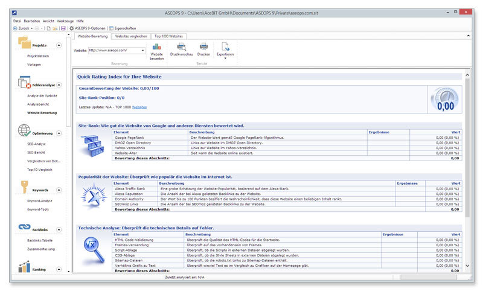Open the Datei menu
Image resolution: width=483 pixels, height=297 pixels.
click(x=18, y=21)
